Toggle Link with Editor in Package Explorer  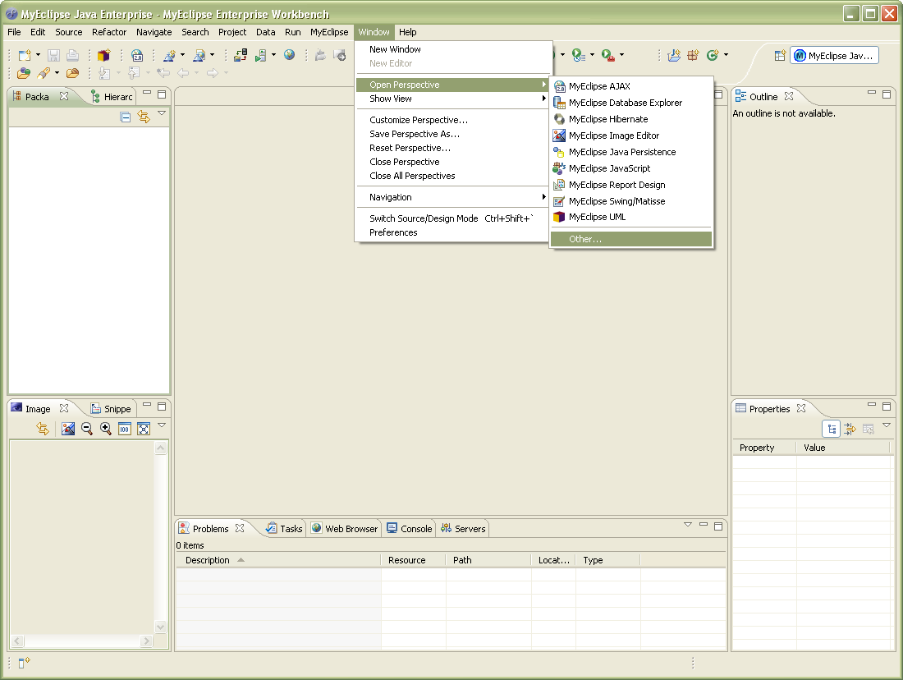(144, 117)
